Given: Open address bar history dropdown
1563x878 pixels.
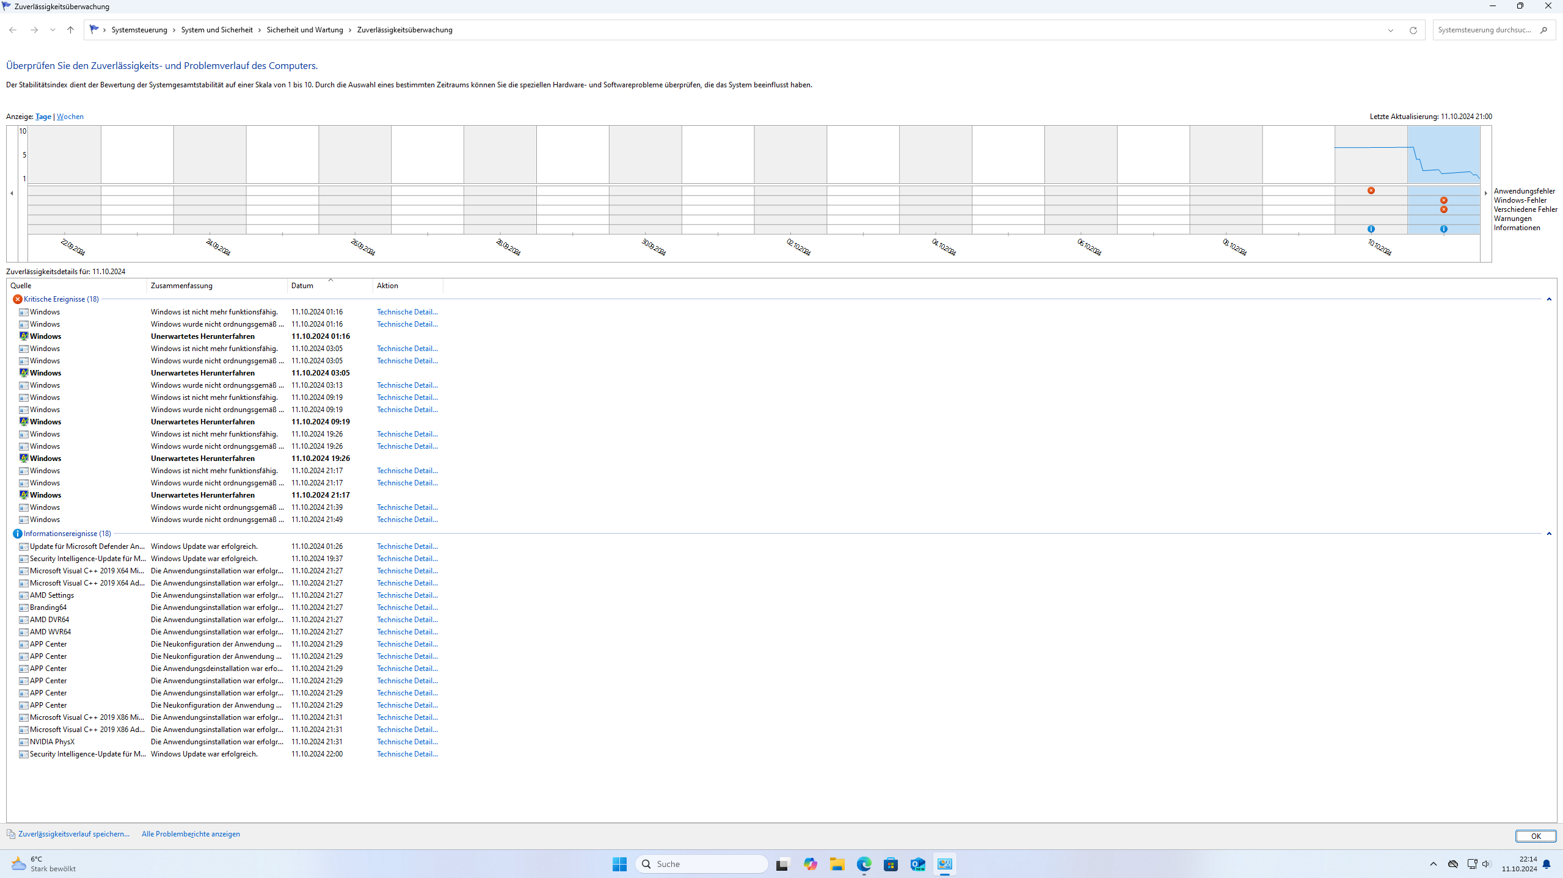Looking at the screenshot, I should (x=1391, y=30).
